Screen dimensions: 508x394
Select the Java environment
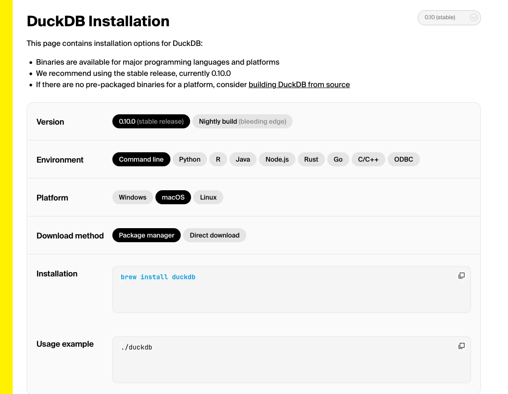pyautogui.click(x=243, y=159)
